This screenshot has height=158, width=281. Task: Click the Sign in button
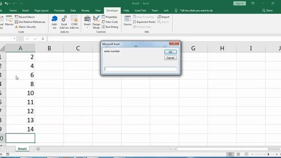click(239, 4)
